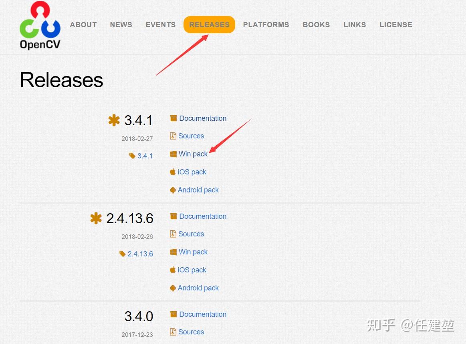Viewport: 466px width, 344px height.
Task: View the LICENSE page
Action: (396, 25)
